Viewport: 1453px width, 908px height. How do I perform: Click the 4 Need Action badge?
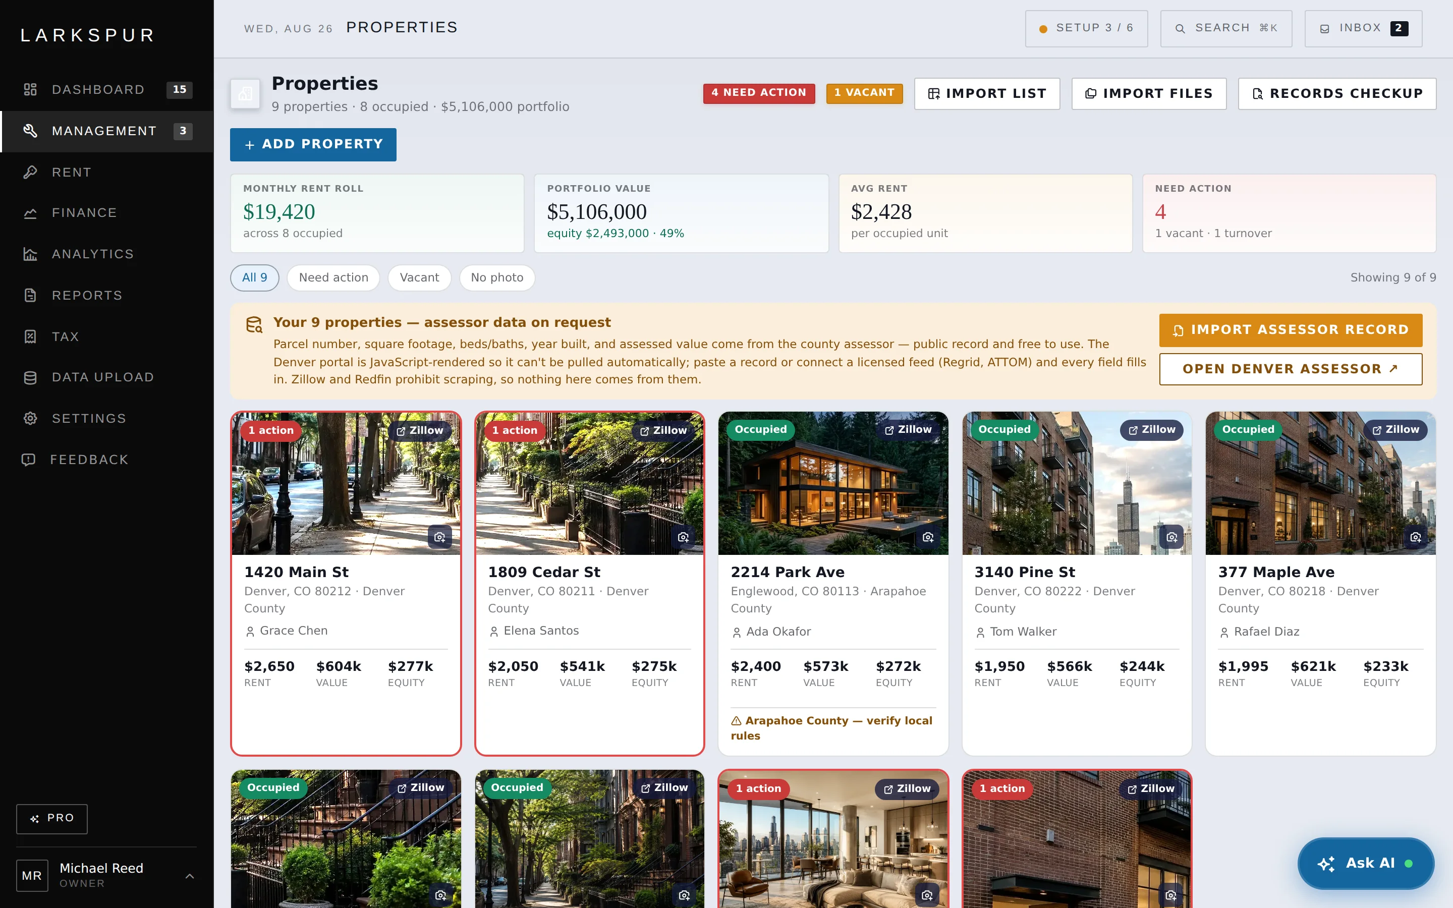pos(759,93)
